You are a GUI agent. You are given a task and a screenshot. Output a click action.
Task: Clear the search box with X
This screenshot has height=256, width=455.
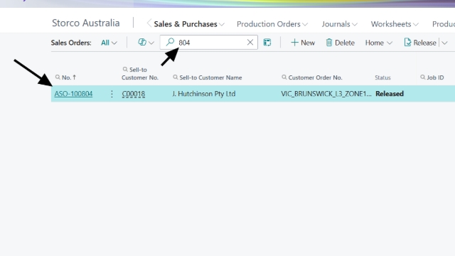click(250, 43)
